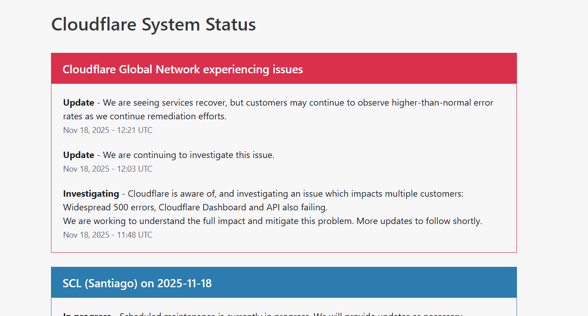This screenshot has height=316, width=588.
Task: Click the bold Update label about continuing investigation
Action: coord(79,155)
